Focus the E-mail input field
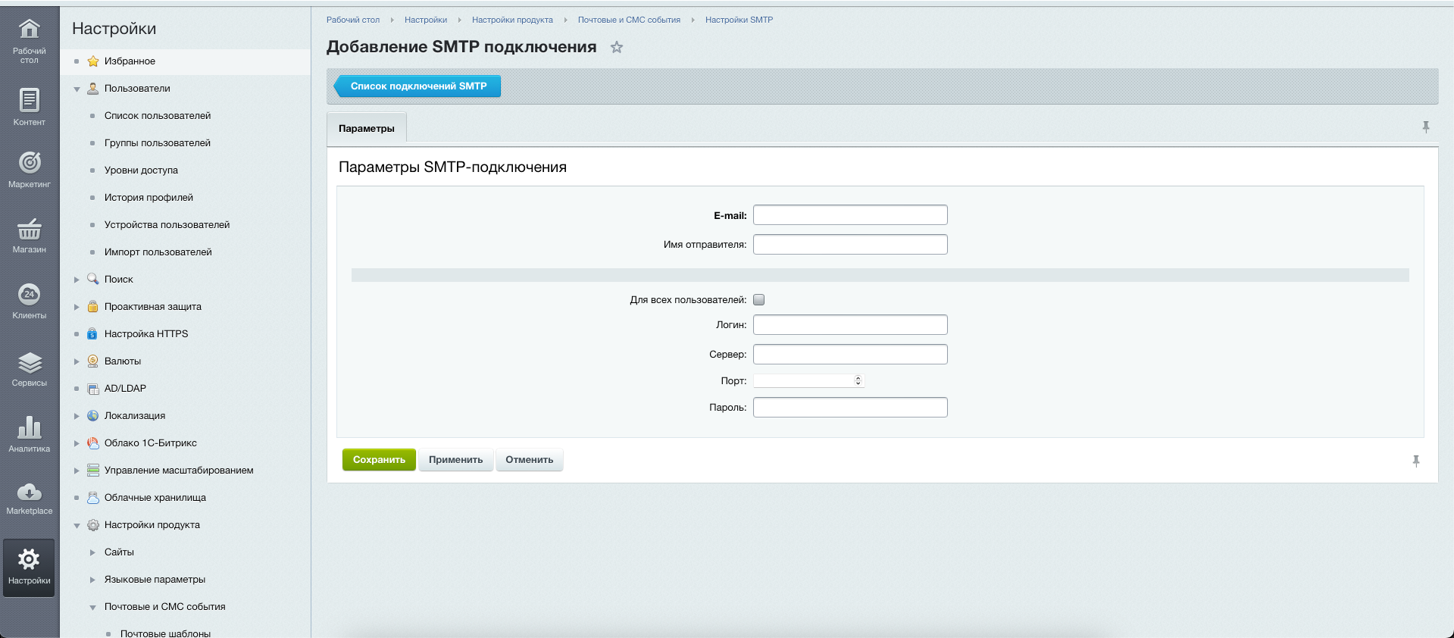 click(850, 215)
